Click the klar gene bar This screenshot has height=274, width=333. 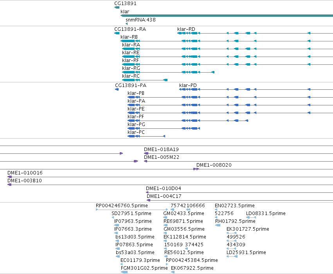[227, 16]
